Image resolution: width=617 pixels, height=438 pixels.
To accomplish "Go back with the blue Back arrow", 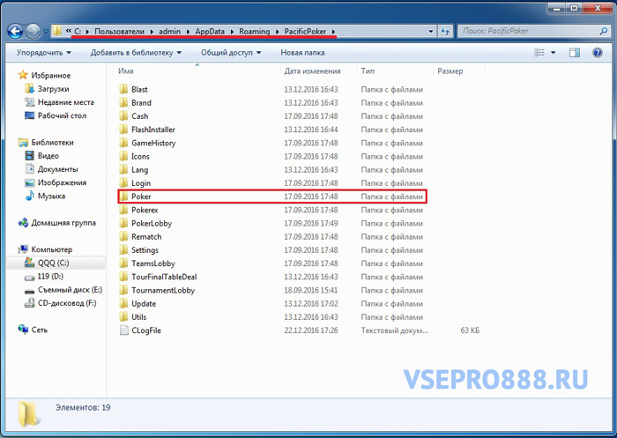I will pyautogui.click(x=15, y=31).
